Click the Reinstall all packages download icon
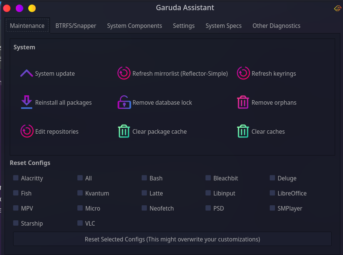Image resolution: width=343 pixels, height=255 pixels. coord(26,102)
